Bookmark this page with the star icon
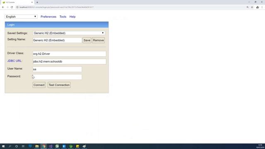Viewport: 265px width, 149px height. coord(252,7)
